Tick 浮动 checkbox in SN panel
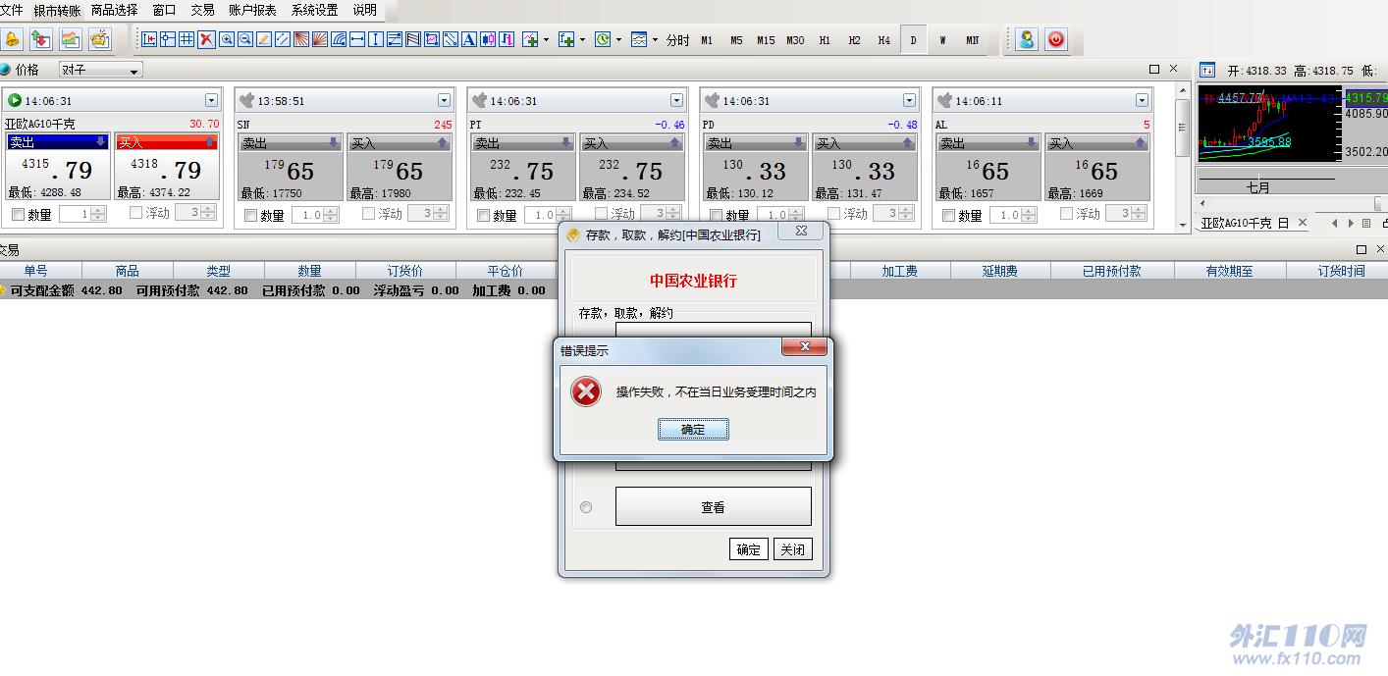The width and height of the screenshot is (1388, 676). [369, 213]
